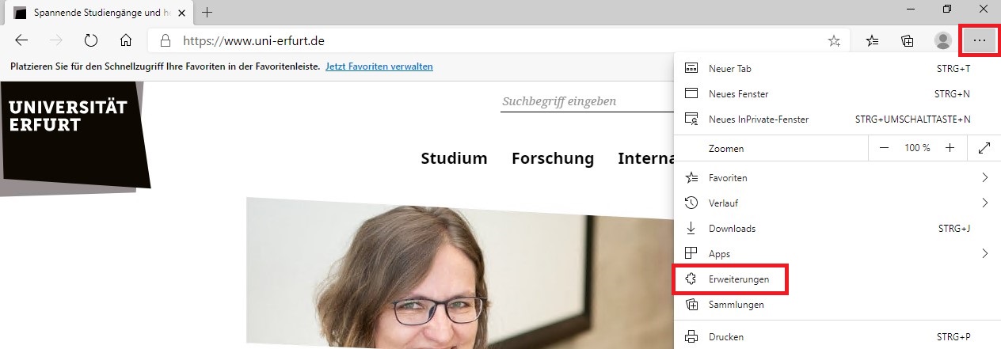Click the Jetzt Favoriten verwalten link
The width and height of the screenshot is (1001, 349).
pos(379,66)
